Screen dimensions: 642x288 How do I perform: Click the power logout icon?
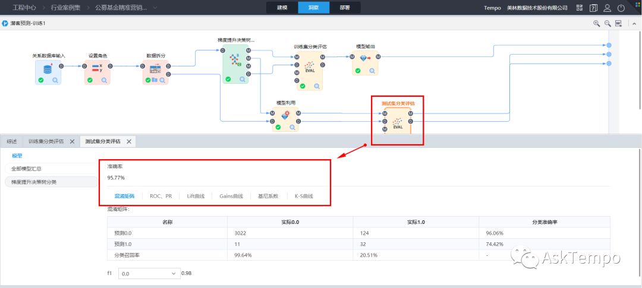[621, 8]
